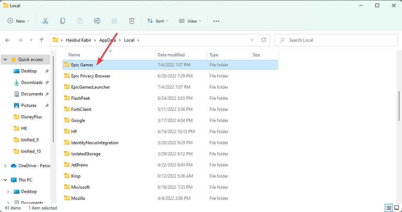402x212 pixels.
Task: Click the pin icon beside Downloads
Action: pyautogui.click(x=47, y=83)
